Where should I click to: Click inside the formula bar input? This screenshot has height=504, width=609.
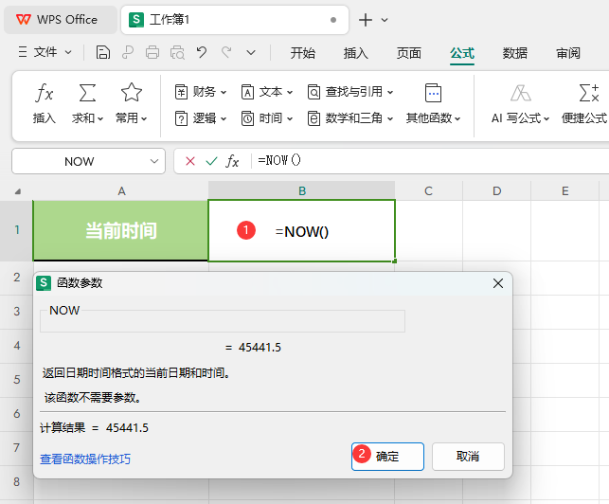[426, 161]
